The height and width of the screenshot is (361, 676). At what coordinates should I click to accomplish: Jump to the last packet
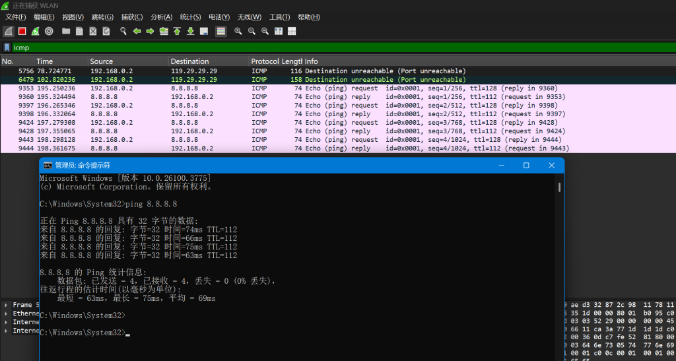coord(191,31)
